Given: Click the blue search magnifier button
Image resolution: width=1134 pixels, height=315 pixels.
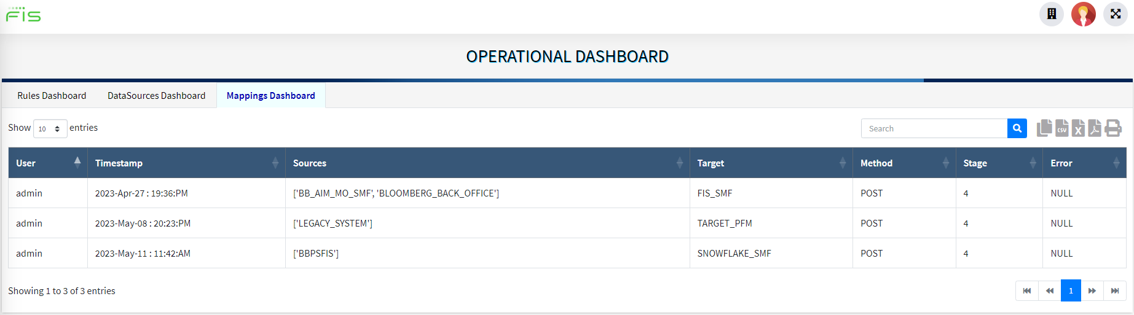Looking at the screenshot, I should 1017,128.
